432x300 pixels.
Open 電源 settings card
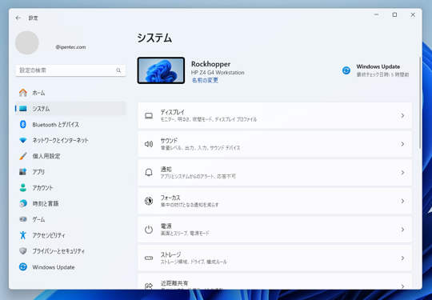click(274, 230)
